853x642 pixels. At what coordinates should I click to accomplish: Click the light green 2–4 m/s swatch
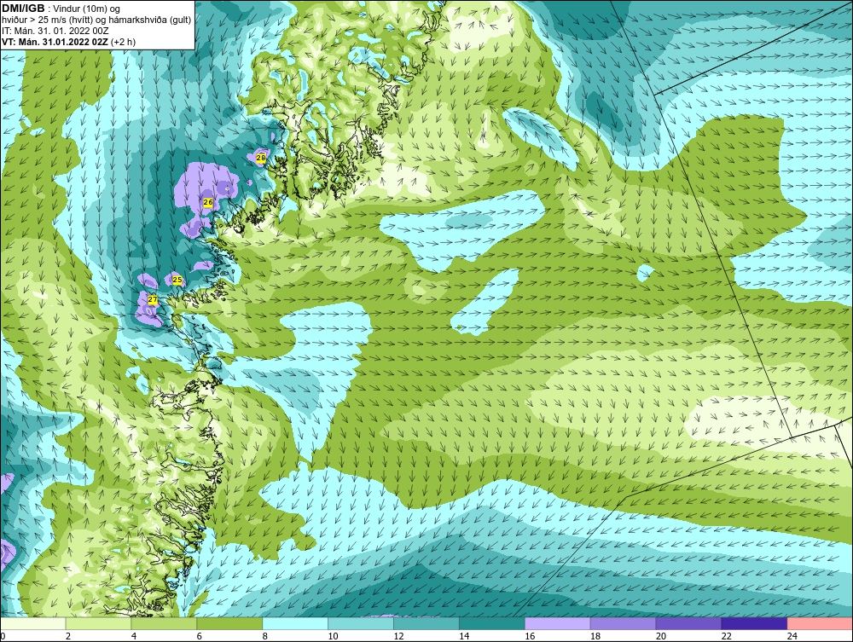[x=98, y=623]
